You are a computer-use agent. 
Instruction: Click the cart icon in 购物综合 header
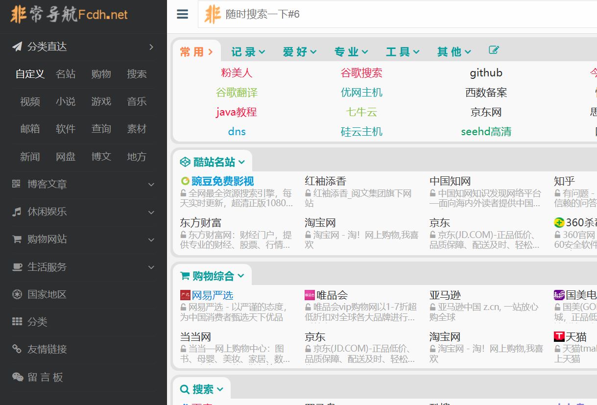(185, 276)
